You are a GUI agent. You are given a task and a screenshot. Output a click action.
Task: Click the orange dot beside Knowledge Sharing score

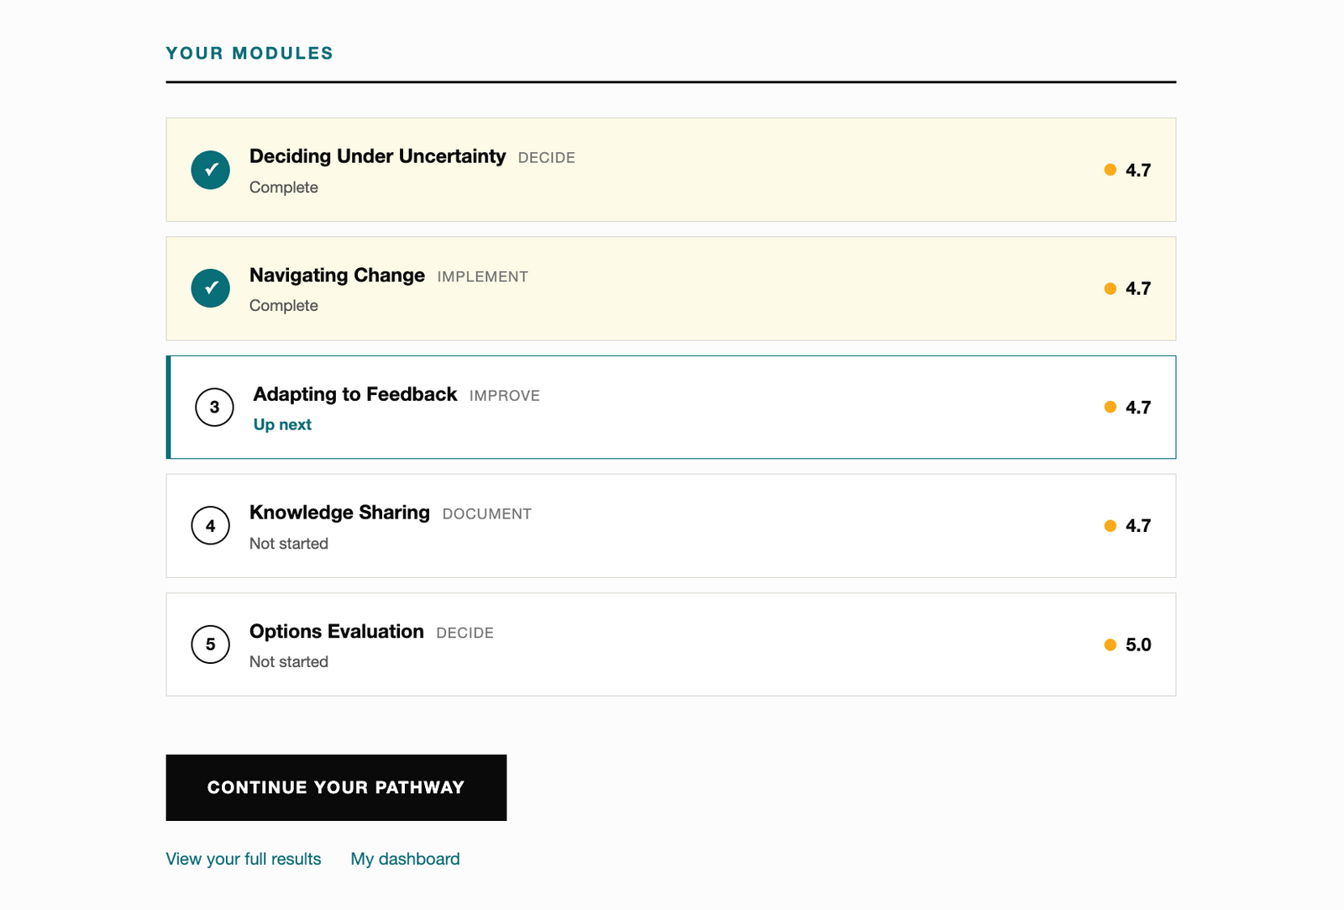[x=1110, y=526]
